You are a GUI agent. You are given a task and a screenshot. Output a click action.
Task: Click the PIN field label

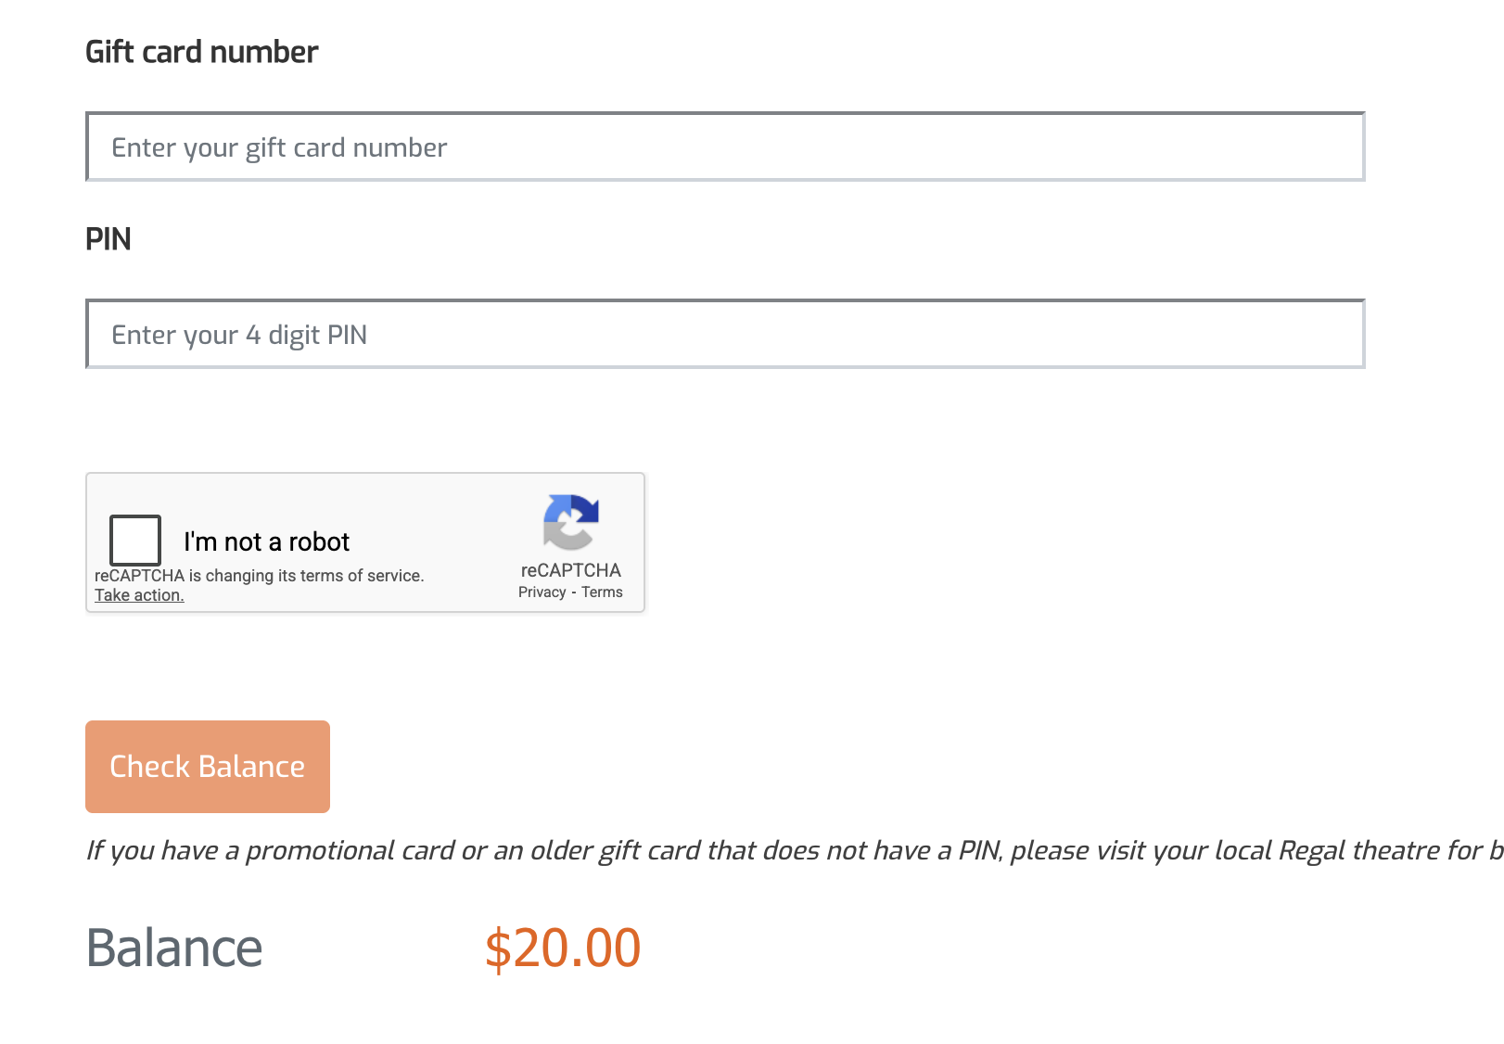pyautogui.click(x=108, y=239)
